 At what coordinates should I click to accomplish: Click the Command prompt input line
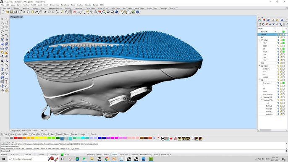tap(143, 151)
